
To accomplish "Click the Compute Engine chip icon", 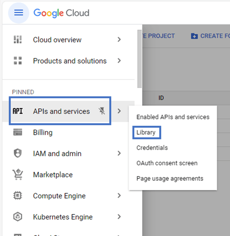I will (18, 196).
